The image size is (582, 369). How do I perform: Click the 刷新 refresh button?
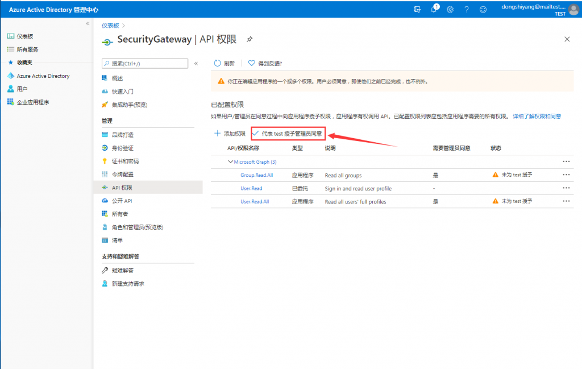(x=225, y=64)
